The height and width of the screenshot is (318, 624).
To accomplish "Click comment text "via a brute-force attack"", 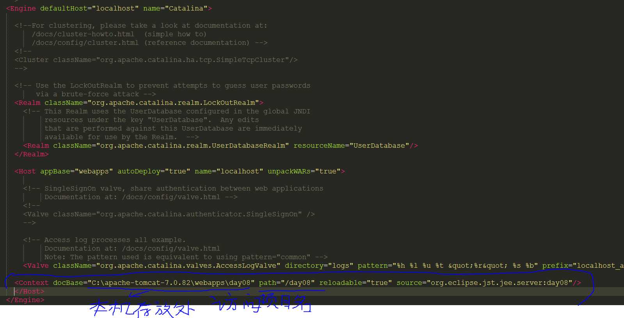I will [x=87, y=94].
